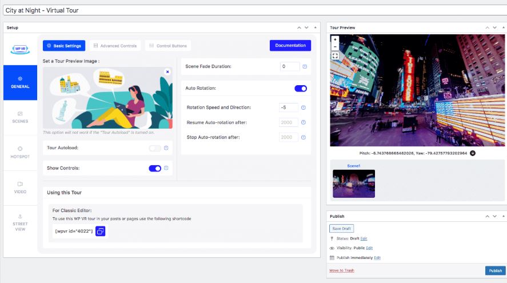
Task: Collapse the Publish panel
Action: pos(503,217)
